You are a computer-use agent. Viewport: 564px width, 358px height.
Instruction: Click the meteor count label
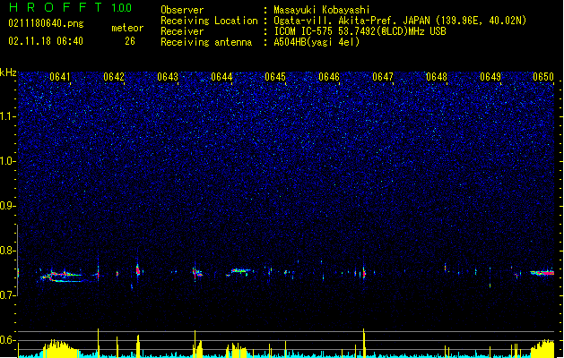click(127, 28)
